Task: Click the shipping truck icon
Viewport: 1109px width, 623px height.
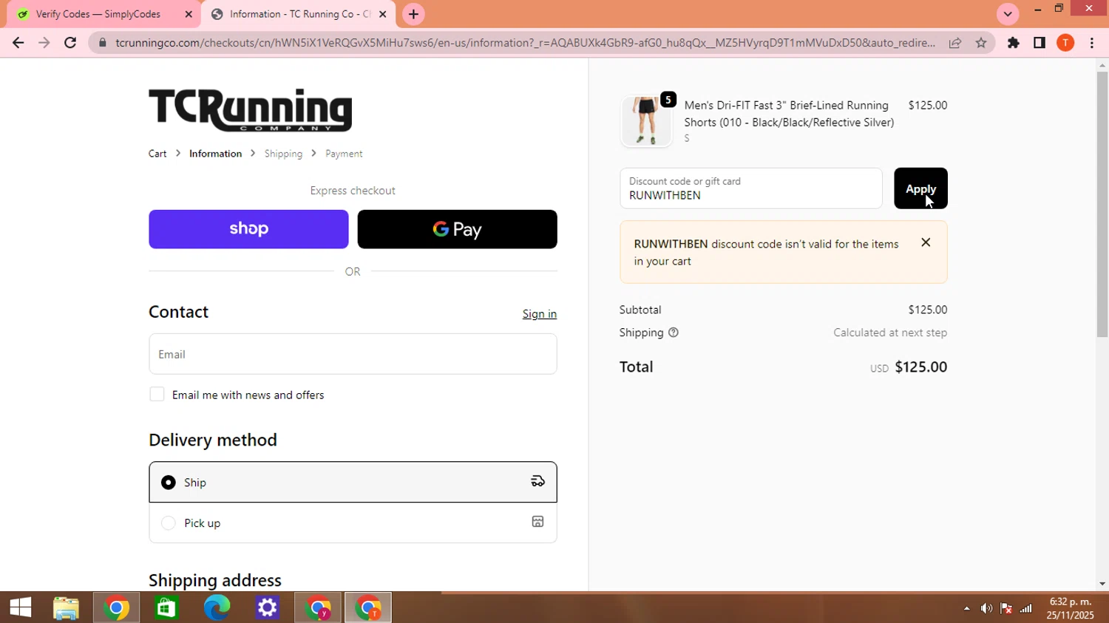Action: [x=537, y=482]
